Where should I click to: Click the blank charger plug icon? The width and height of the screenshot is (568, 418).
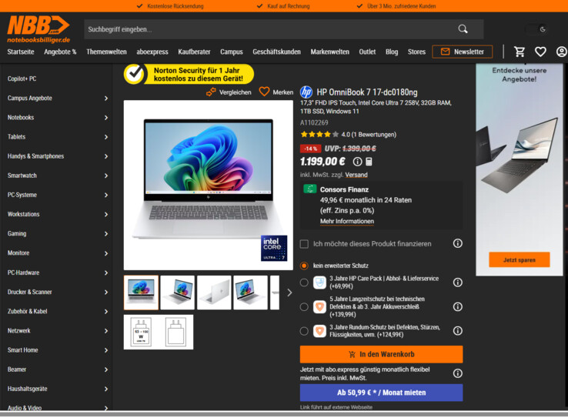coord(176,332)
